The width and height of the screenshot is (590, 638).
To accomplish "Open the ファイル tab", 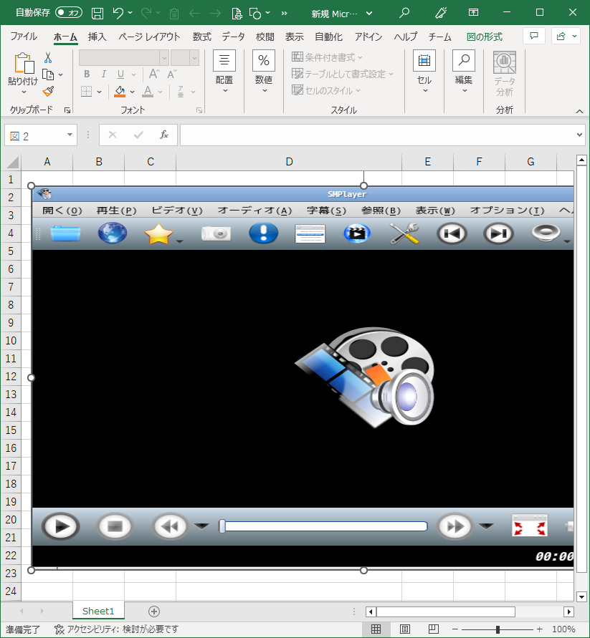I will 24,37.
